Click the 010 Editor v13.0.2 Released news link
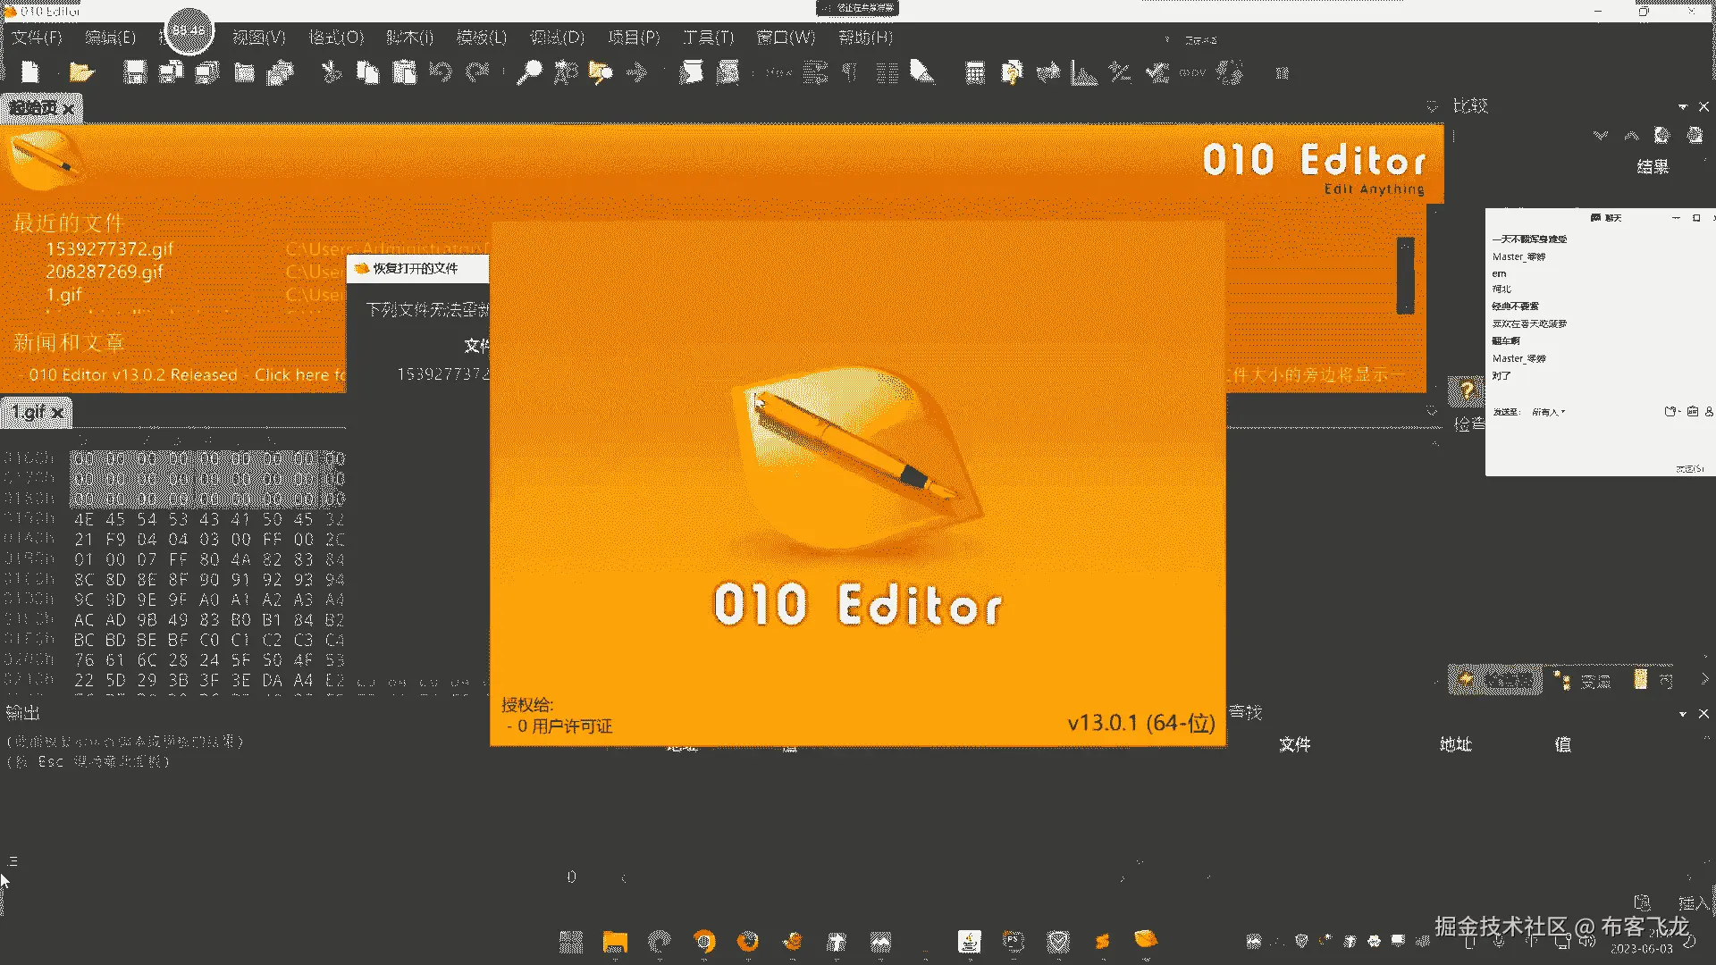The width and height of the screenshot is (1716, 965). click(x=133, y=374)
